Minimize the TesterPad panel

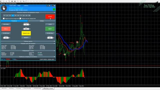click(x=52, y=6)
